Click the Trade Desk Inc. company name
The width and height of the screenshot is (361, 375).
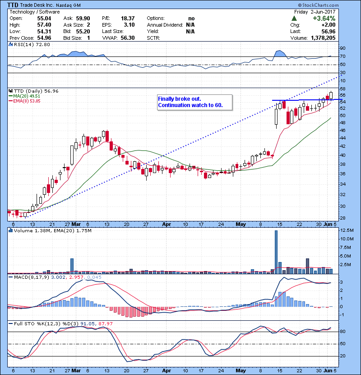37,5
